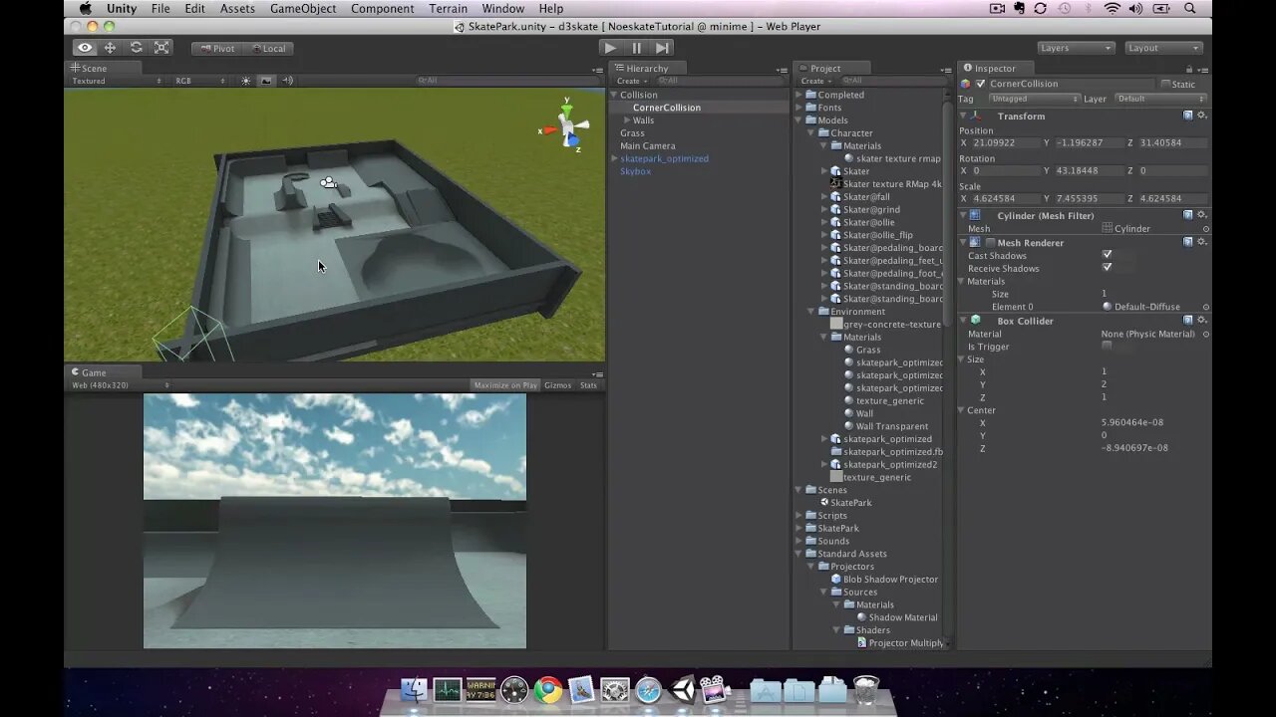Open the Transform component gear menu
The height and width of the screenshot is (717, 1276).
[1202, 116]
